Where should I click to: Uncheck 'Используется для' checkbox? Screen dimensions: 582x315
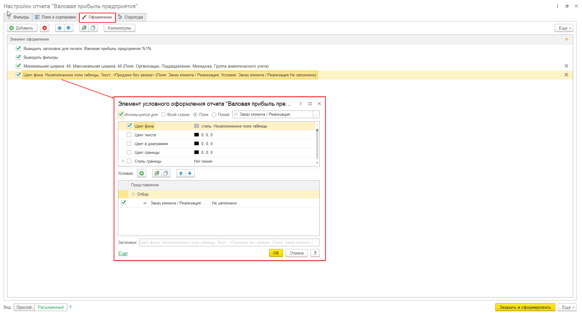coord(121,114)
